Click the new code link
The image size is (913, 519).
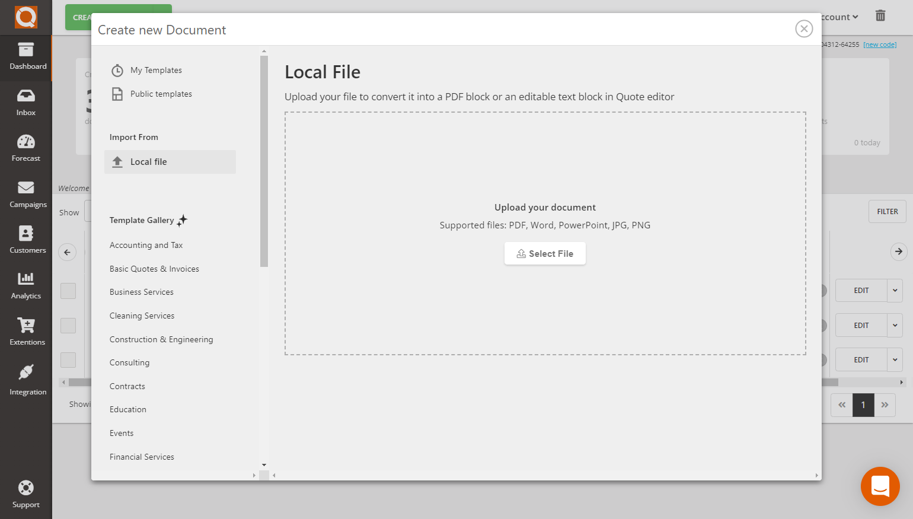[x=879, y=44]
